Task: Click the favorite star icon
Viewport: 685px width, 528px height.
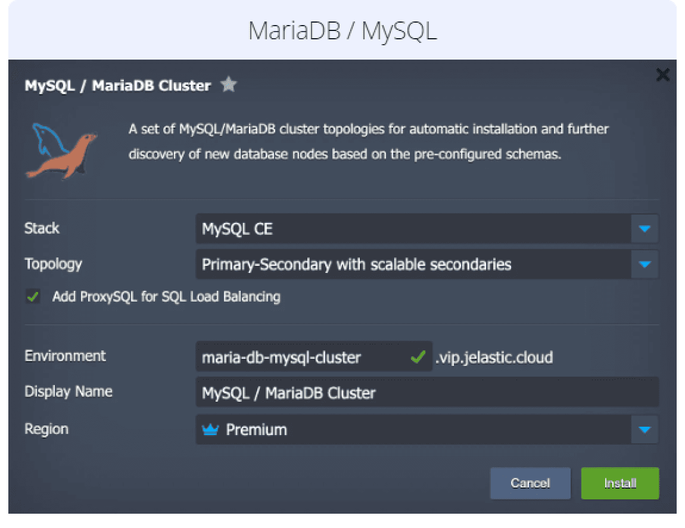Action: point(228,85)
